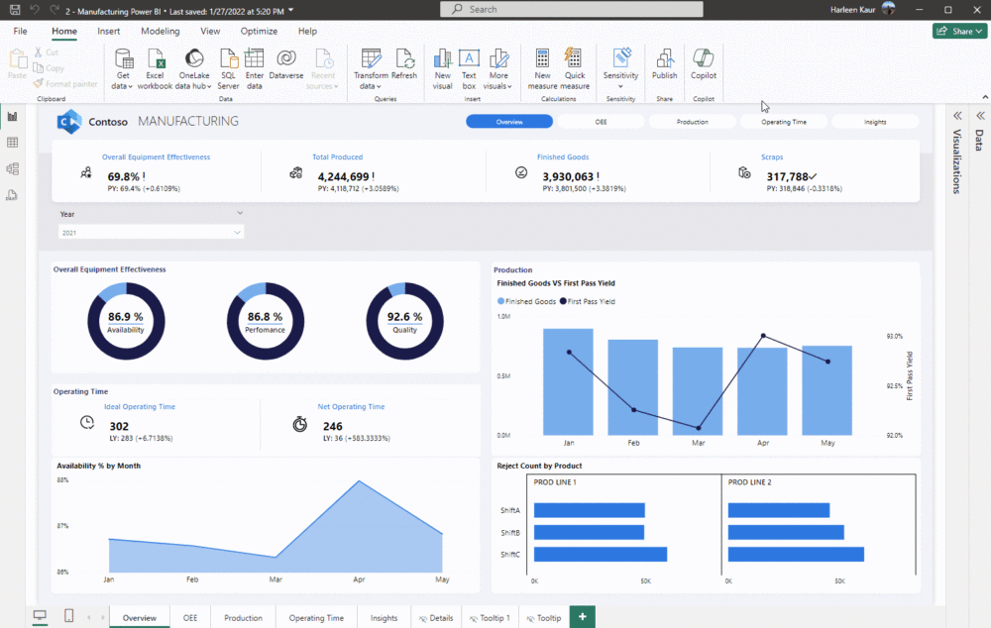Click the Finished Goods legend color marker
Image resolution: width=991 pixels, height=628 pixels.
tap(500, 301)
